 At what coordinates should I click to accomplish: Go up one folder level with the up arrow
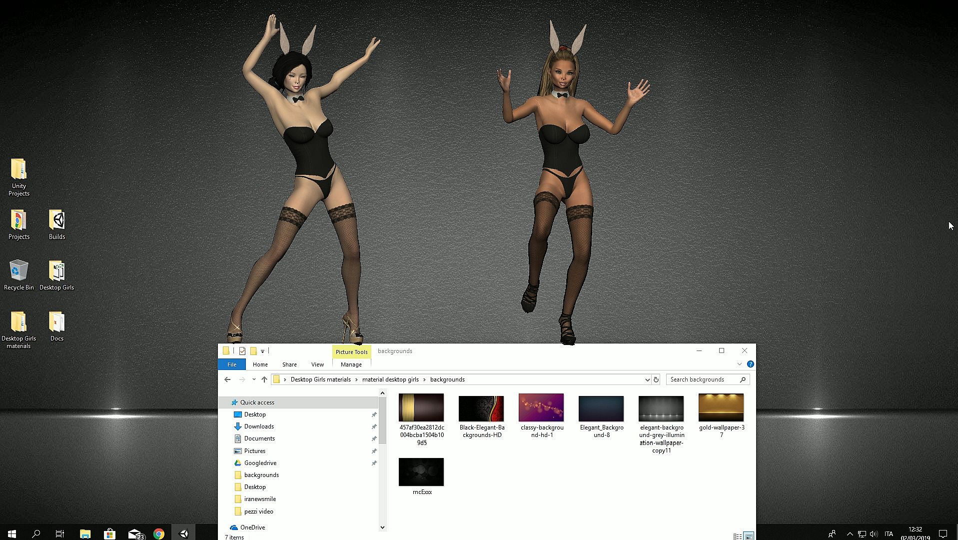pyautogui.click(x=264, y=379)
